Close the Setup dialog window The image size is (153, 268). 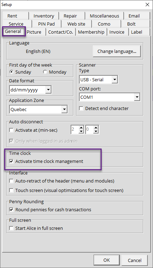click(x=147, y=5)
